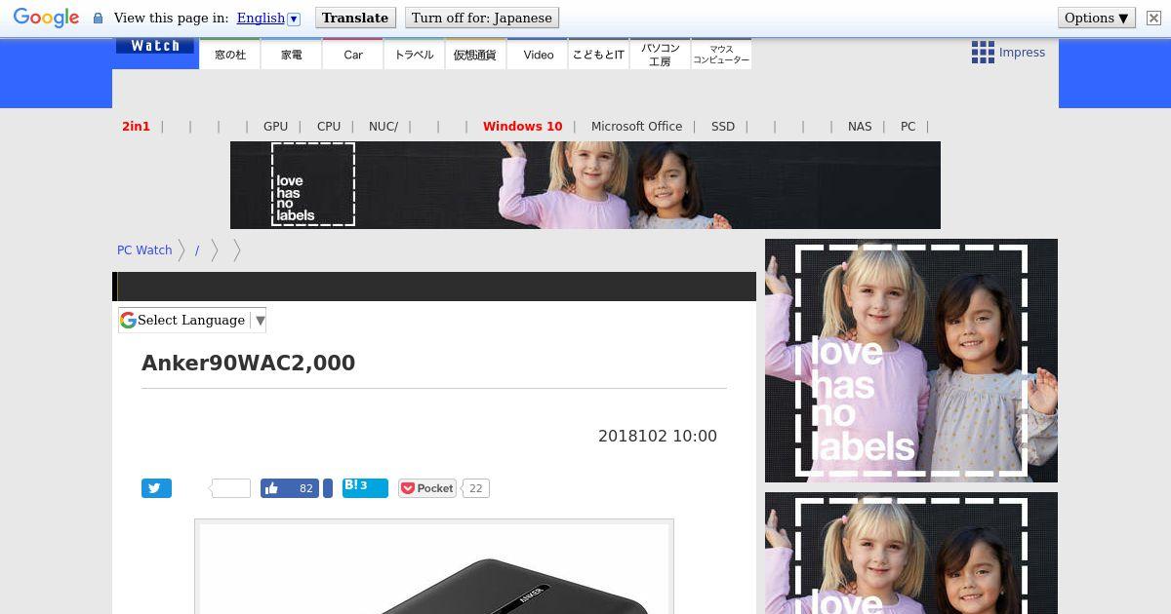
Task: Click the Hatena B! bookmark button
Action: [365, 488]
